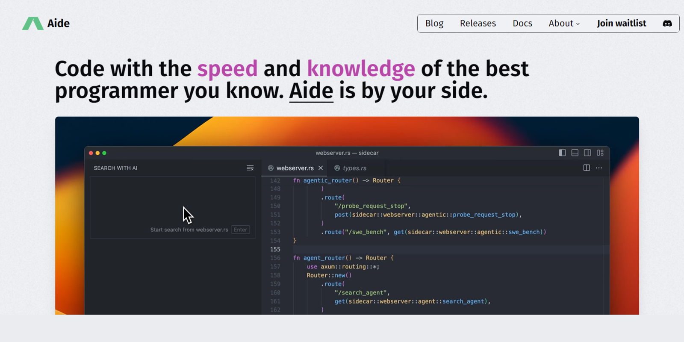Image resolution: width=684 pixels, height=342 pixels.
Task: Go to the Releases page
Action: (x=478, y=24)
